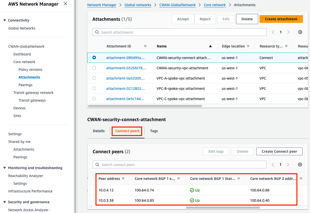Open Transit gateway network in sidebar
Image resolution: width=310 pixels, height=213 pixels.
tap(33, 93)
